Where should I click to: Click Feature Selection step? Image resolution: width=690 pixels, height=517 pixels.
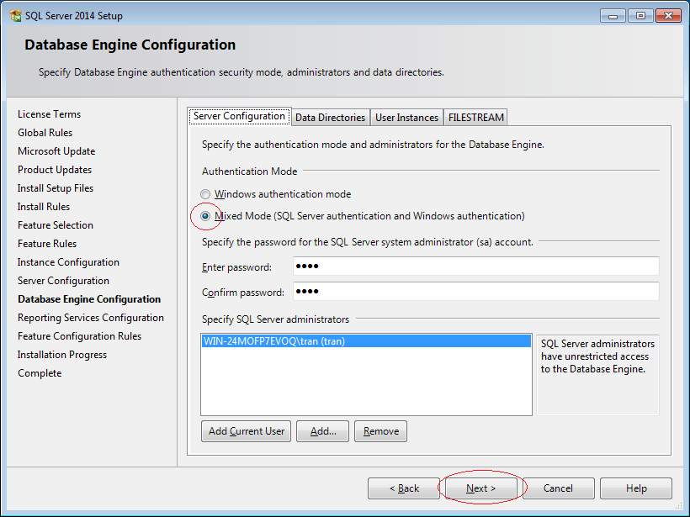[x=56, y=225]
